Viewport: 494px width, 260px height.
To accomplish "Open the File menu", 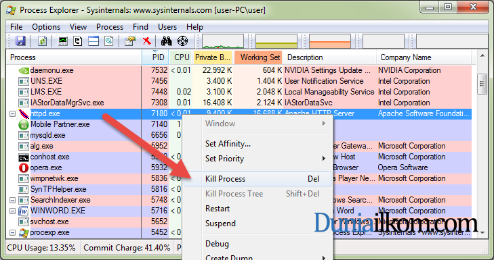I will tap(16, 27).
